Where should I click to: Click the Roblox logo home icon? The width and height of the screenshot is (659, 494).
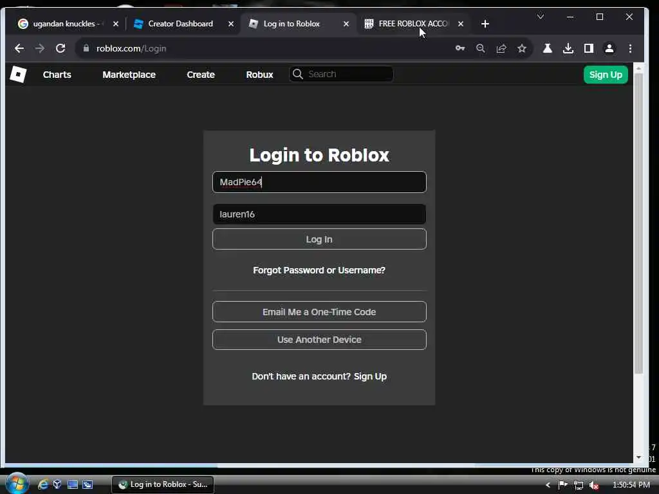click(18, 75)
